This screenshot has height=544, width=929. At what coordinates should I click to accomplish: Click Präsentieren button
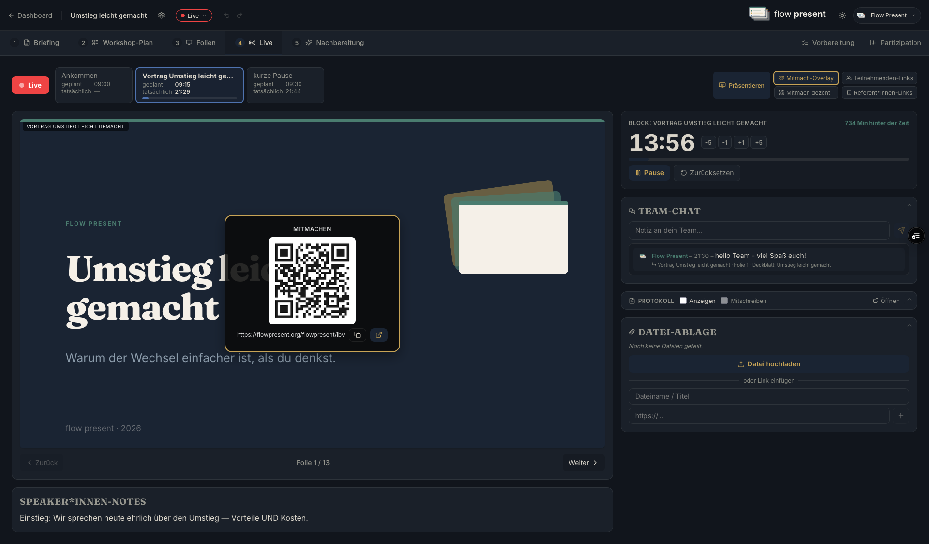pos(742,85)
